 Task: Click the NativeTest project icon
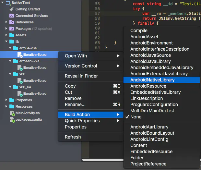pos(8,3)
